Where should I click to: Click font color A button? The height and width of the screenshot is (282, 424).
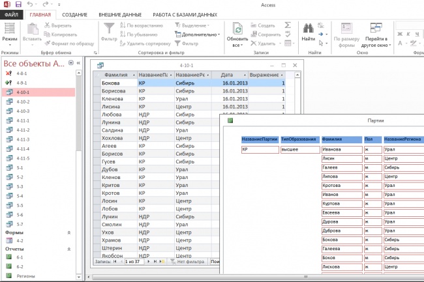(x=401, y=43)
